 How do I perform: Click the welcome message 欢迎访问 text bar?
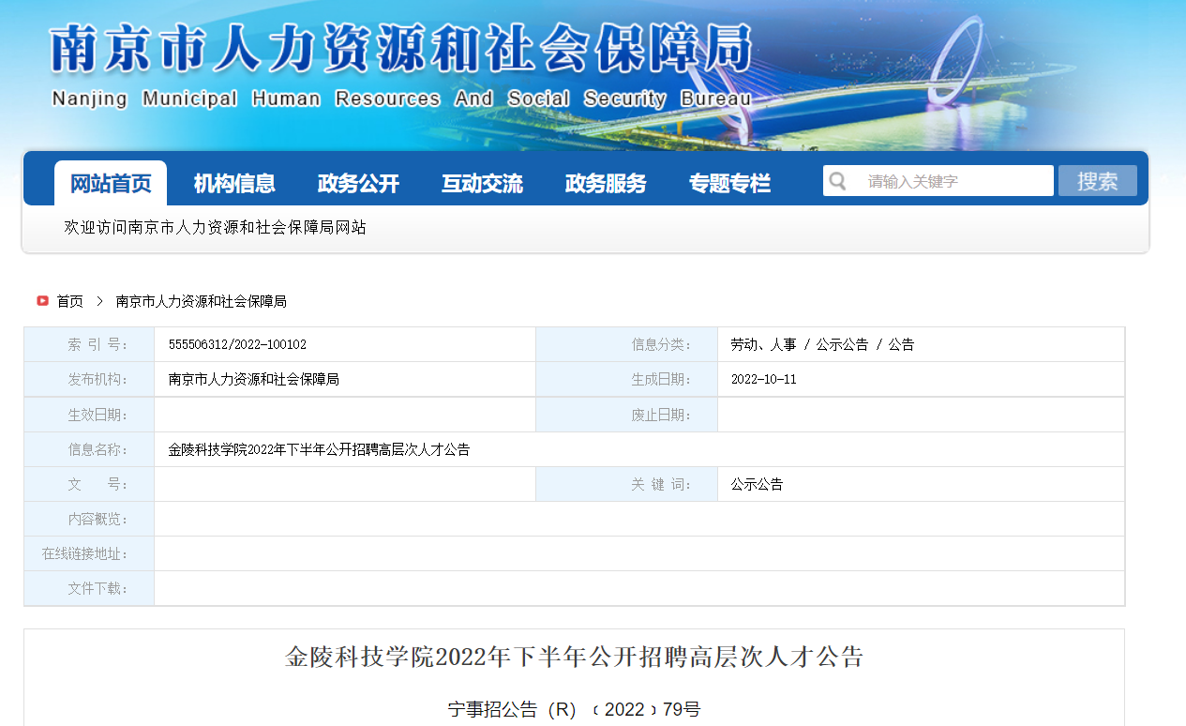215,228
